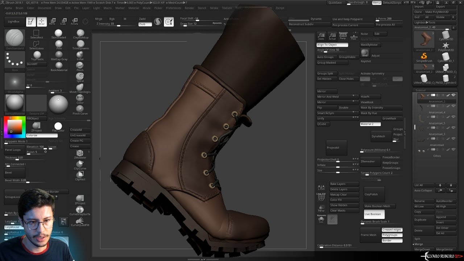Select the Scale transform tool
Viewport: 464px width, 261px height.
pos(63,22)
